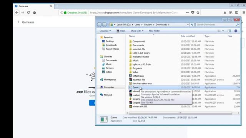Click the Explorer refresh button by address bar
The height and width of the screenshot is (138, 246).
[x=192, y=25]
